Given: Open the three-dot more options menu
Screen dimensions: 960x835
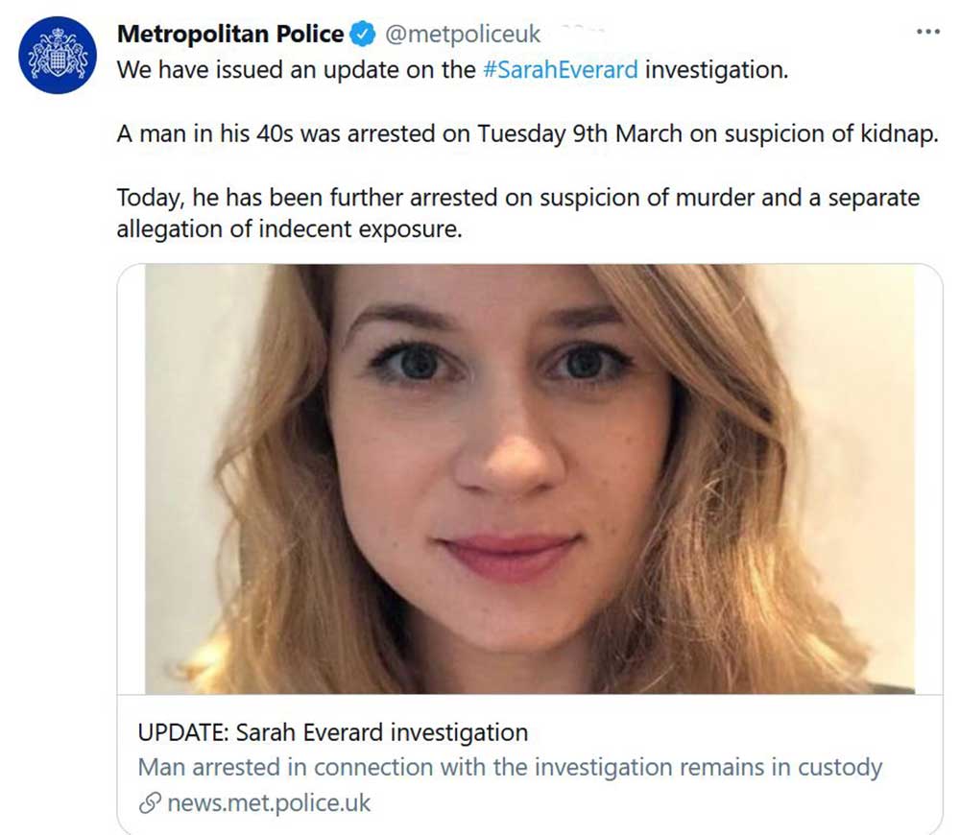Looking at the screenshot, I should pos(926,32).
